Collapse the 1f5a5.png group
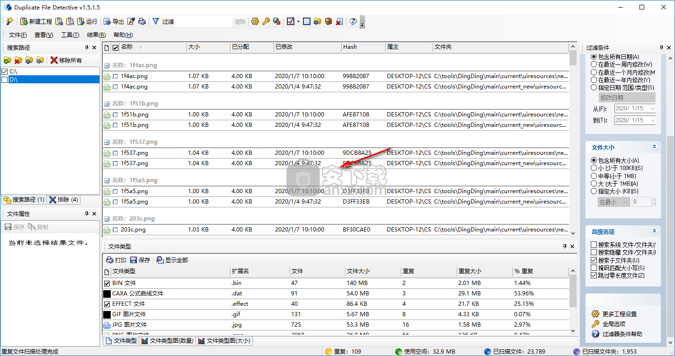Screen dimensions: 675x356 tap(107, 180)
